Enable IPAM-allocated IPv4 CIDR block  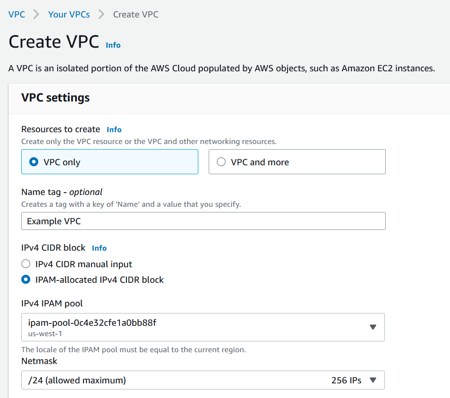coord(25,279)
